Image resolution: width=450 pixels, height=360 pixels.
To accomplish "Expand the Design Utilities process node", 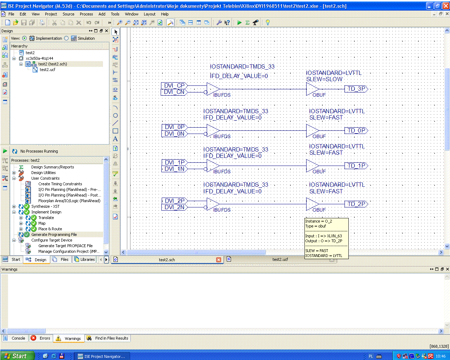I will [x=14, y=173].
